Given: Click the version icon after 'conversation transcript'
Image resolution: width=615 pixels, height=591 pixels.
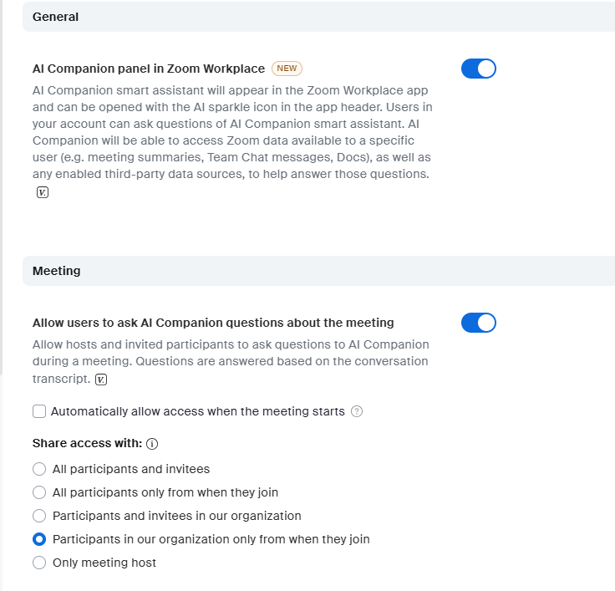Looking at the screenshot, I should (x=101, y=380).
